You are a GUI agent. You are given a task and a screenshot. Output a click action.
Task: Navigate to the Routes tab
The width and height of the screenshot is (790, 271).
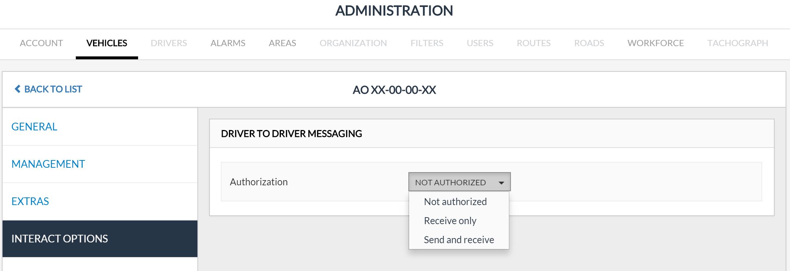[x=534, y=43]
